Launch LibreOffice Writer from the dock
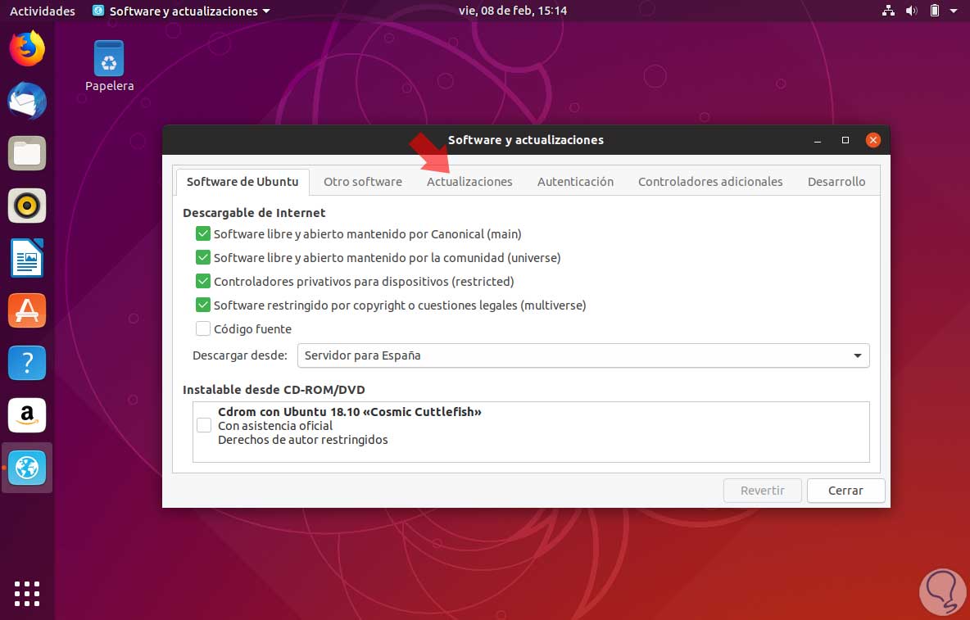970x620 pixels. (x=27, y=258)
